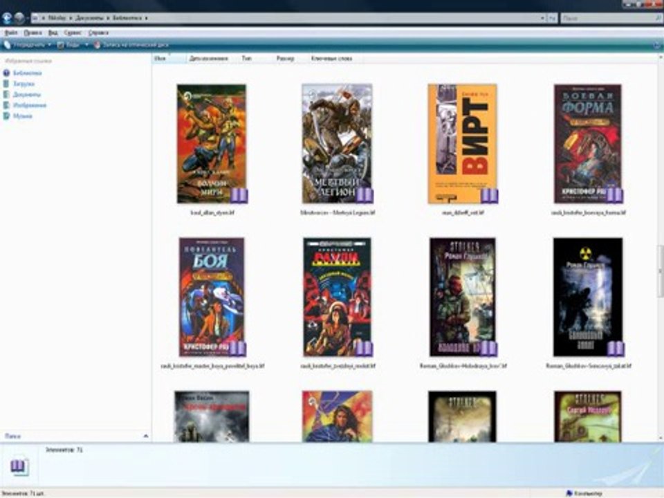Open Изображения favorite link in sidebar
This screenshot has height=498, width=664.
[30, 105]
